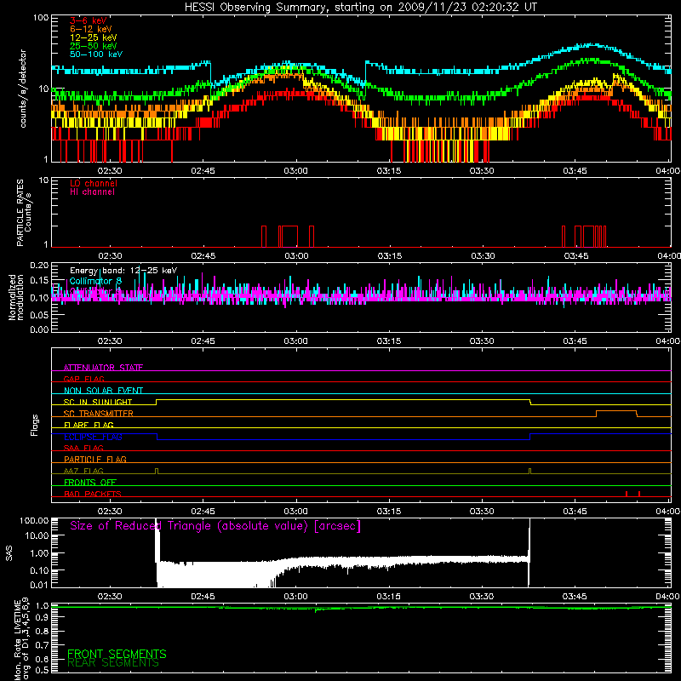Click the 'Energy band: 12-25 keV' label
Viewport: 681px width, 681px height.
(123, 271)
